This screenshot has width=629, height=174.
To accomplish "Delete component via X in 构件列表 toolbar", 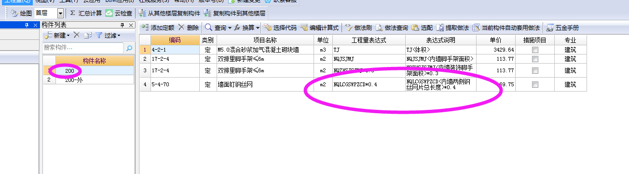I will tap(76, 36).
